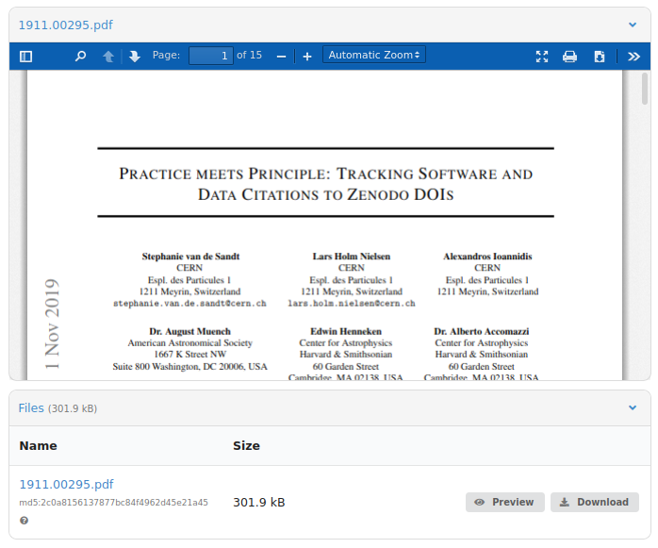Image resolution: width=658 pixels, height=548 pixels.
Task: Click the page number input field
Action: [210, 56]
